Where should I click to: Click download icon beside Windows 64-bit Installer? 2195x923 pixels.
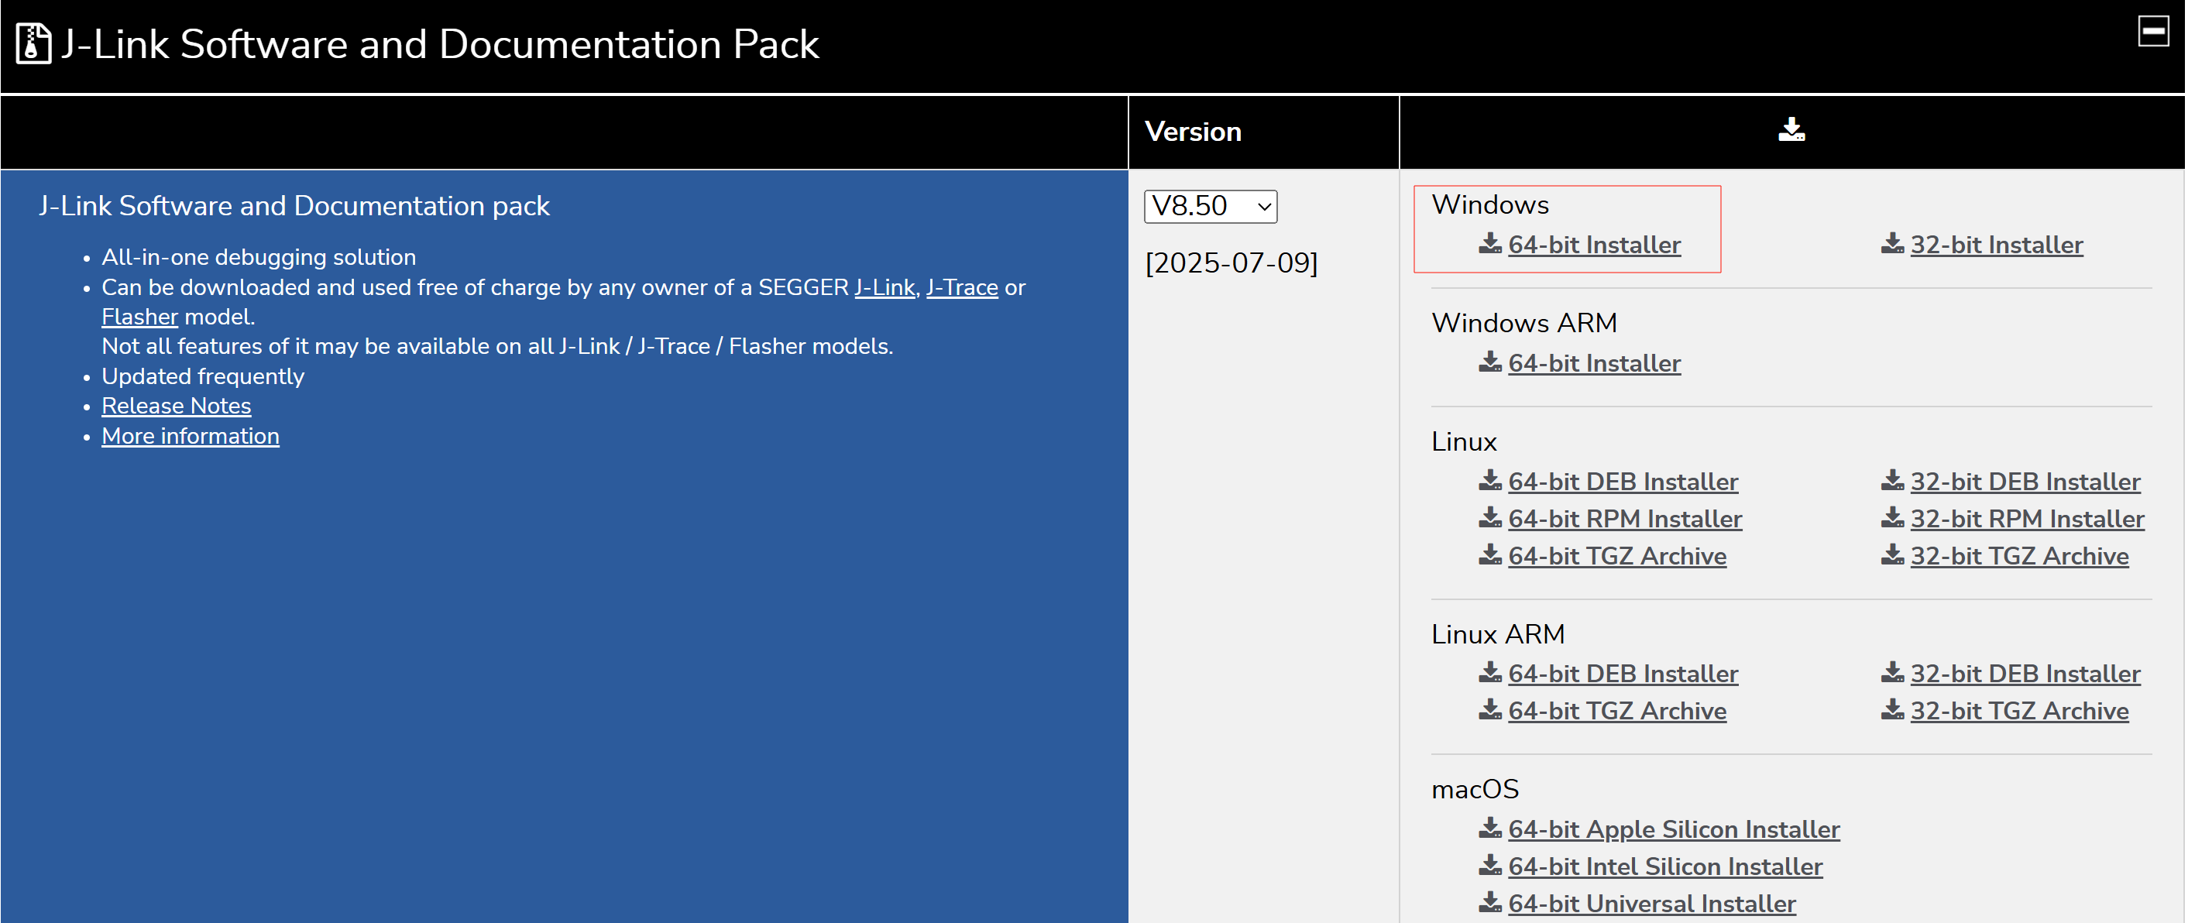click(1489, 244)
